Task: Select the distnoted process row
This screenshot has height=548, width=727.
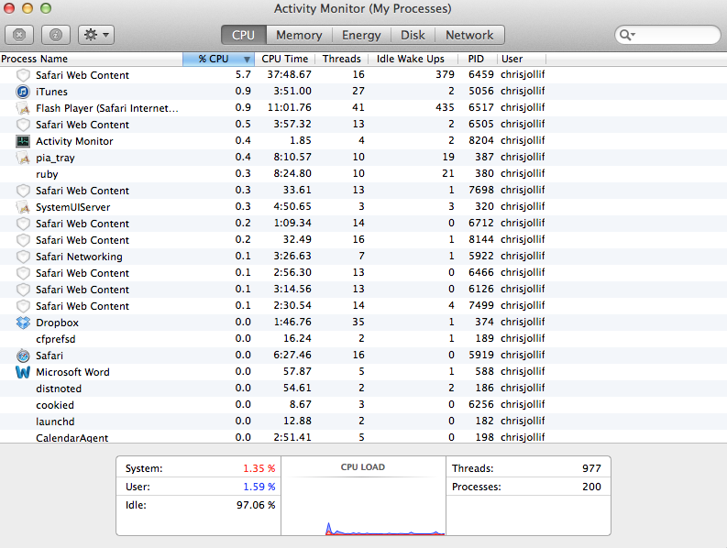Action: (363, 389)
